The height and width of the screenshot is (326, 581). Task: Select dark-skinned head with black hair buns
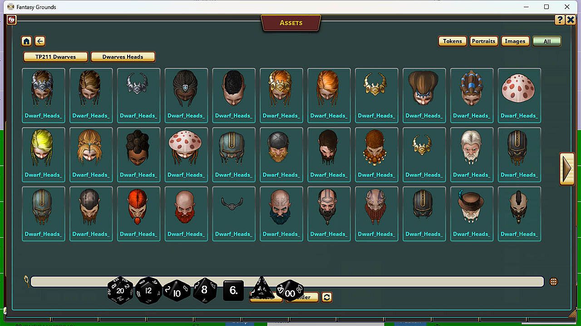[139, 155]
